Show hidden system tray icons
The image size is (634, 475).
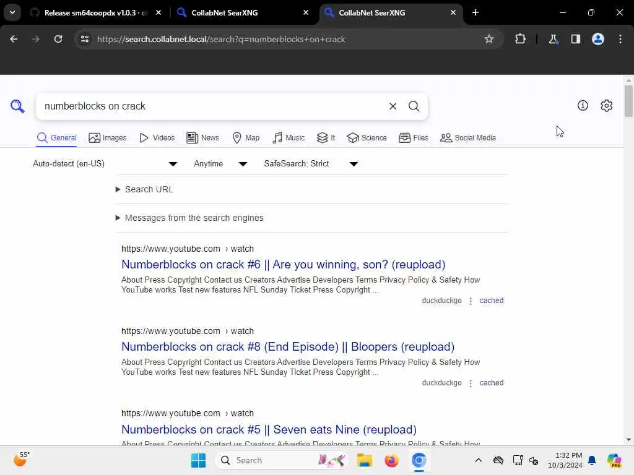coord(479,460)
